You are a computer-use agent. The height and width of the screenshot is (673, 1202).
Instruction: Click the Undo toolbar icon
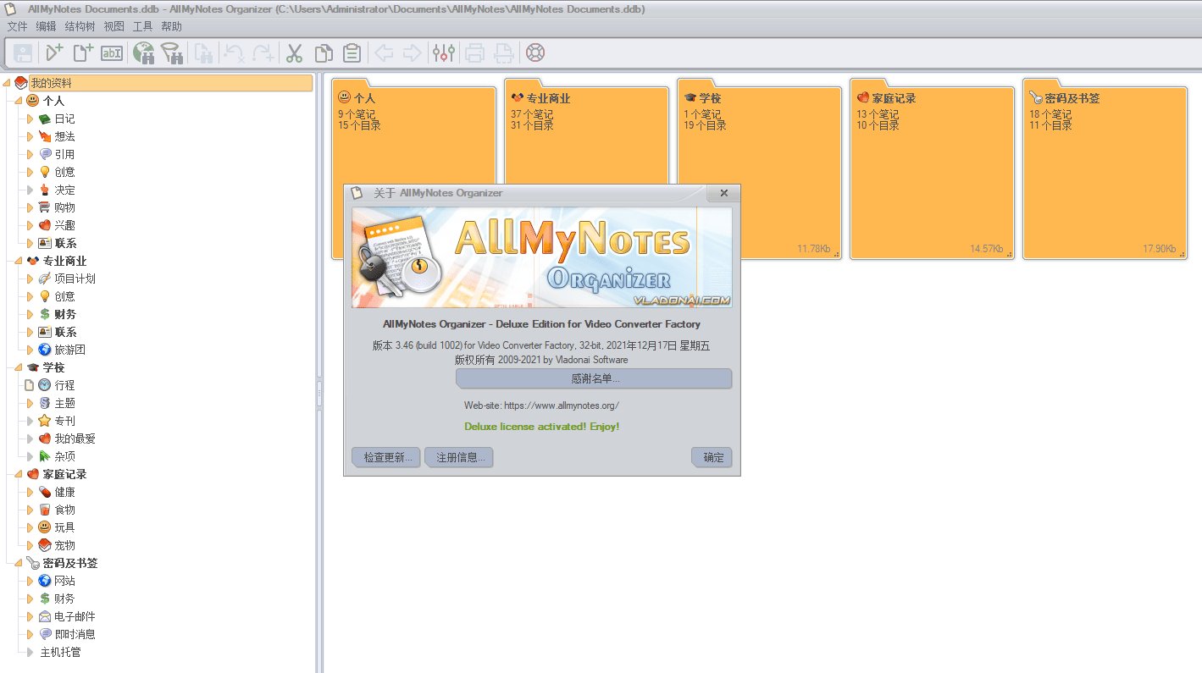pos(234,53)
